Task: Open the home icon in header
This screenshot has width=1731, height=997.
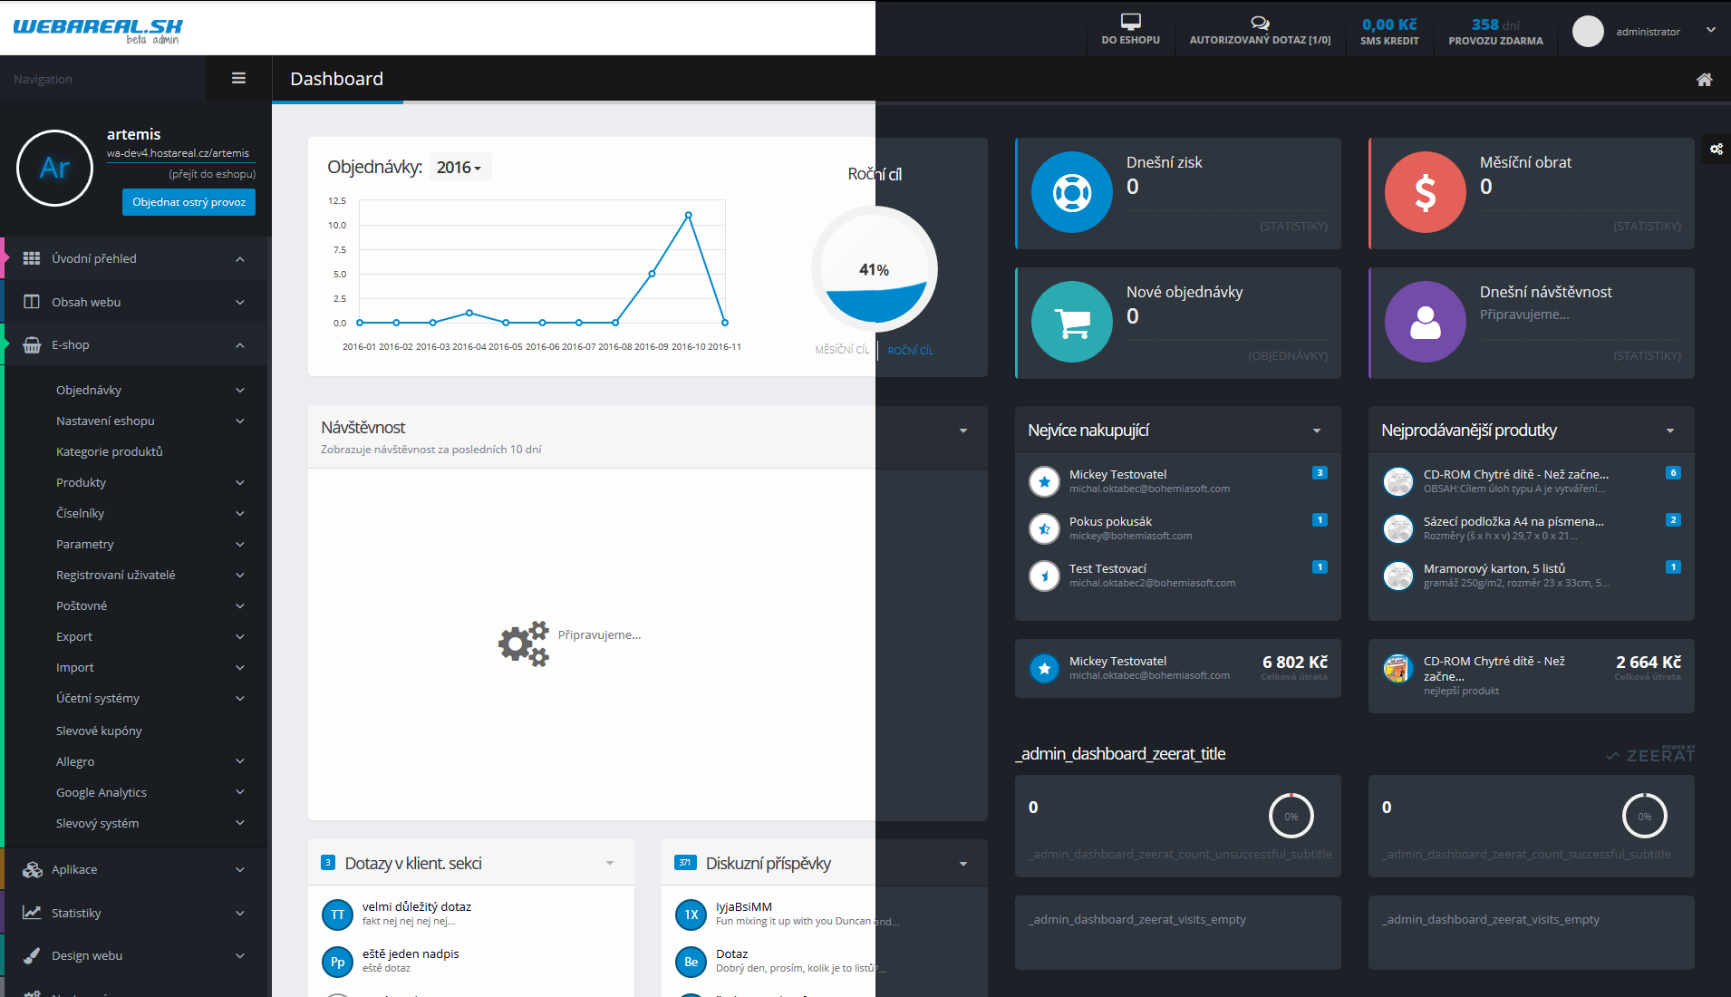Action: click(1704, 80)
